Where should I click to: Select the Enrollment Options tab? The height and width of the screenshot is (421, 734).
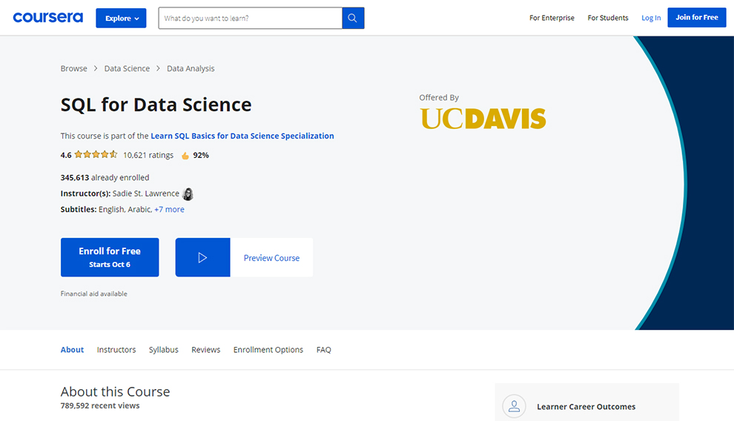[268, 350]
